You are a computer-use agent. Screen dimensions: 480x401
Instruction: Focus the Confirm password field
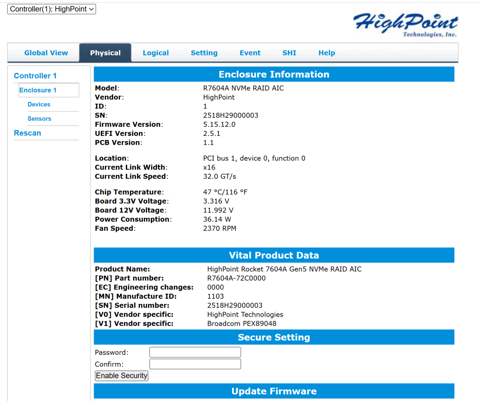[195, 364]
